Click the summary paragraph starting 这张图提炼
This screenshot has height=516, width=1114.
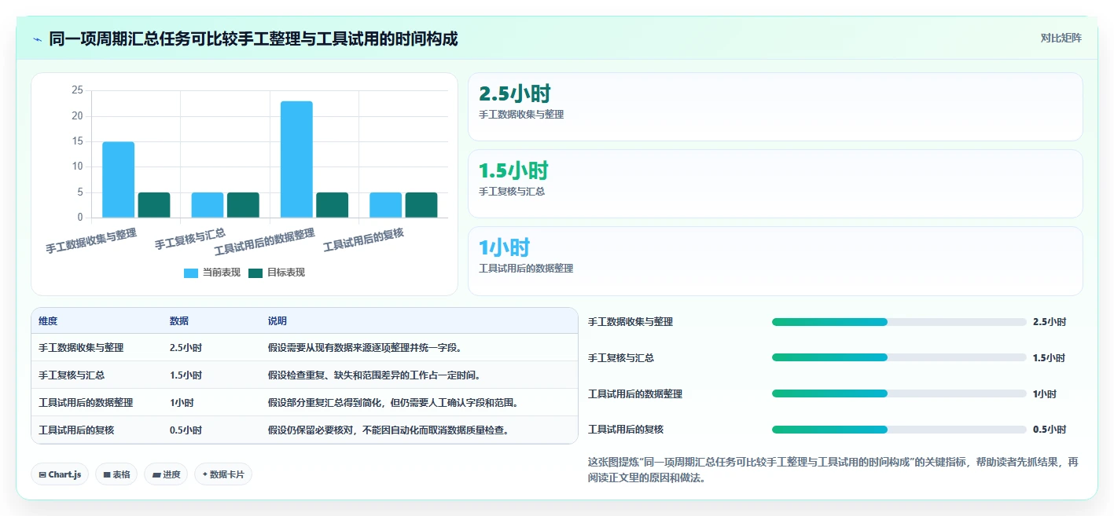pos(833,470)
